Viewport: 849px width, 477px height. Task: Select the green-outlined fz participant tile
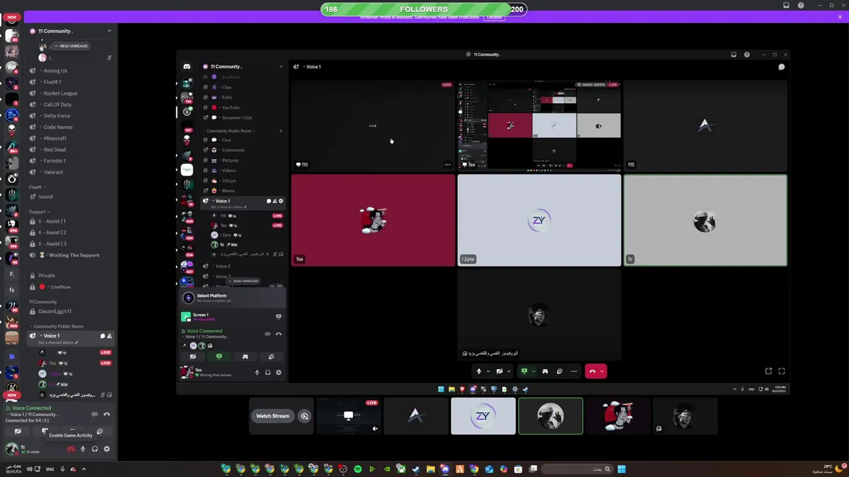[x=551, y=416]
